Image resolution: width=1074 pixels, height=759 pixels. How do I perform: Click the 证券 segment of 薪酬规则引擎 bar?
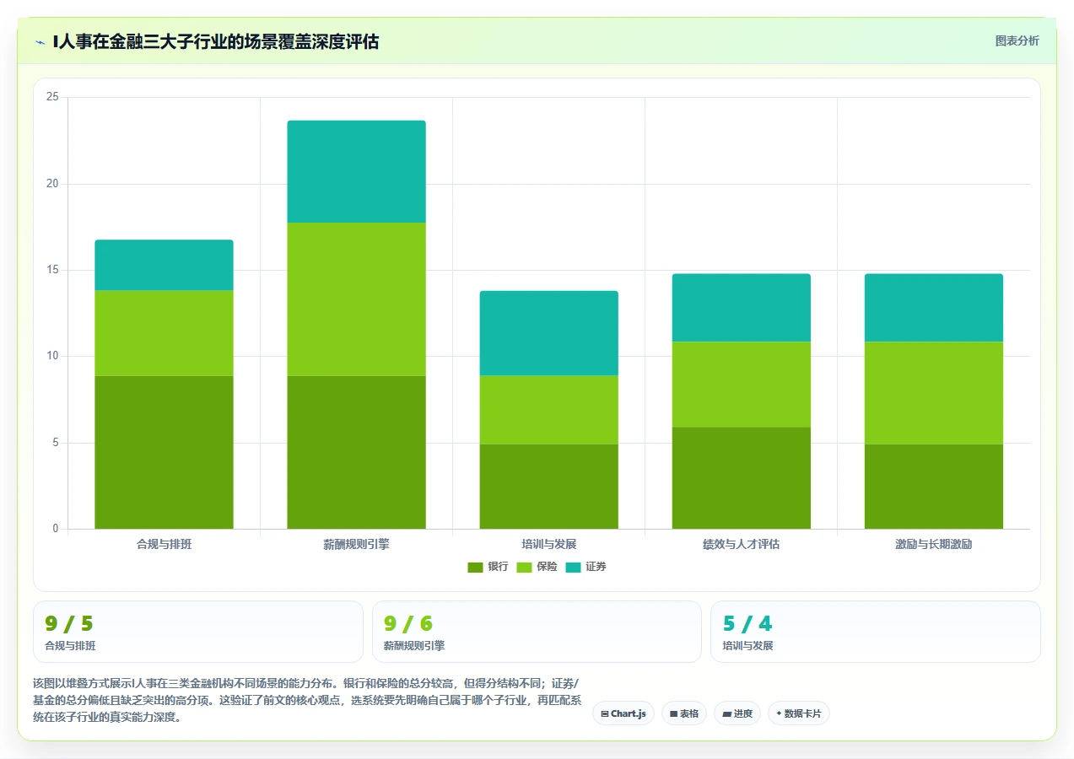[x=356, y=171]
